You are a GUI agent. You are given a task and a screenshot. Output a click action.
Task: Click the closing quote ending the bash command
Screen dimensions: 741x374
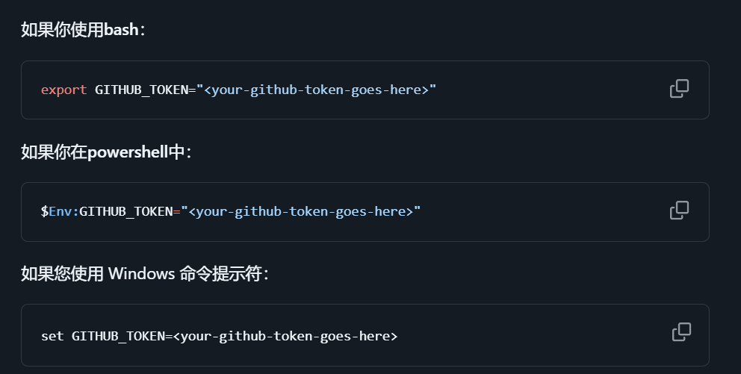click(432, 90)
